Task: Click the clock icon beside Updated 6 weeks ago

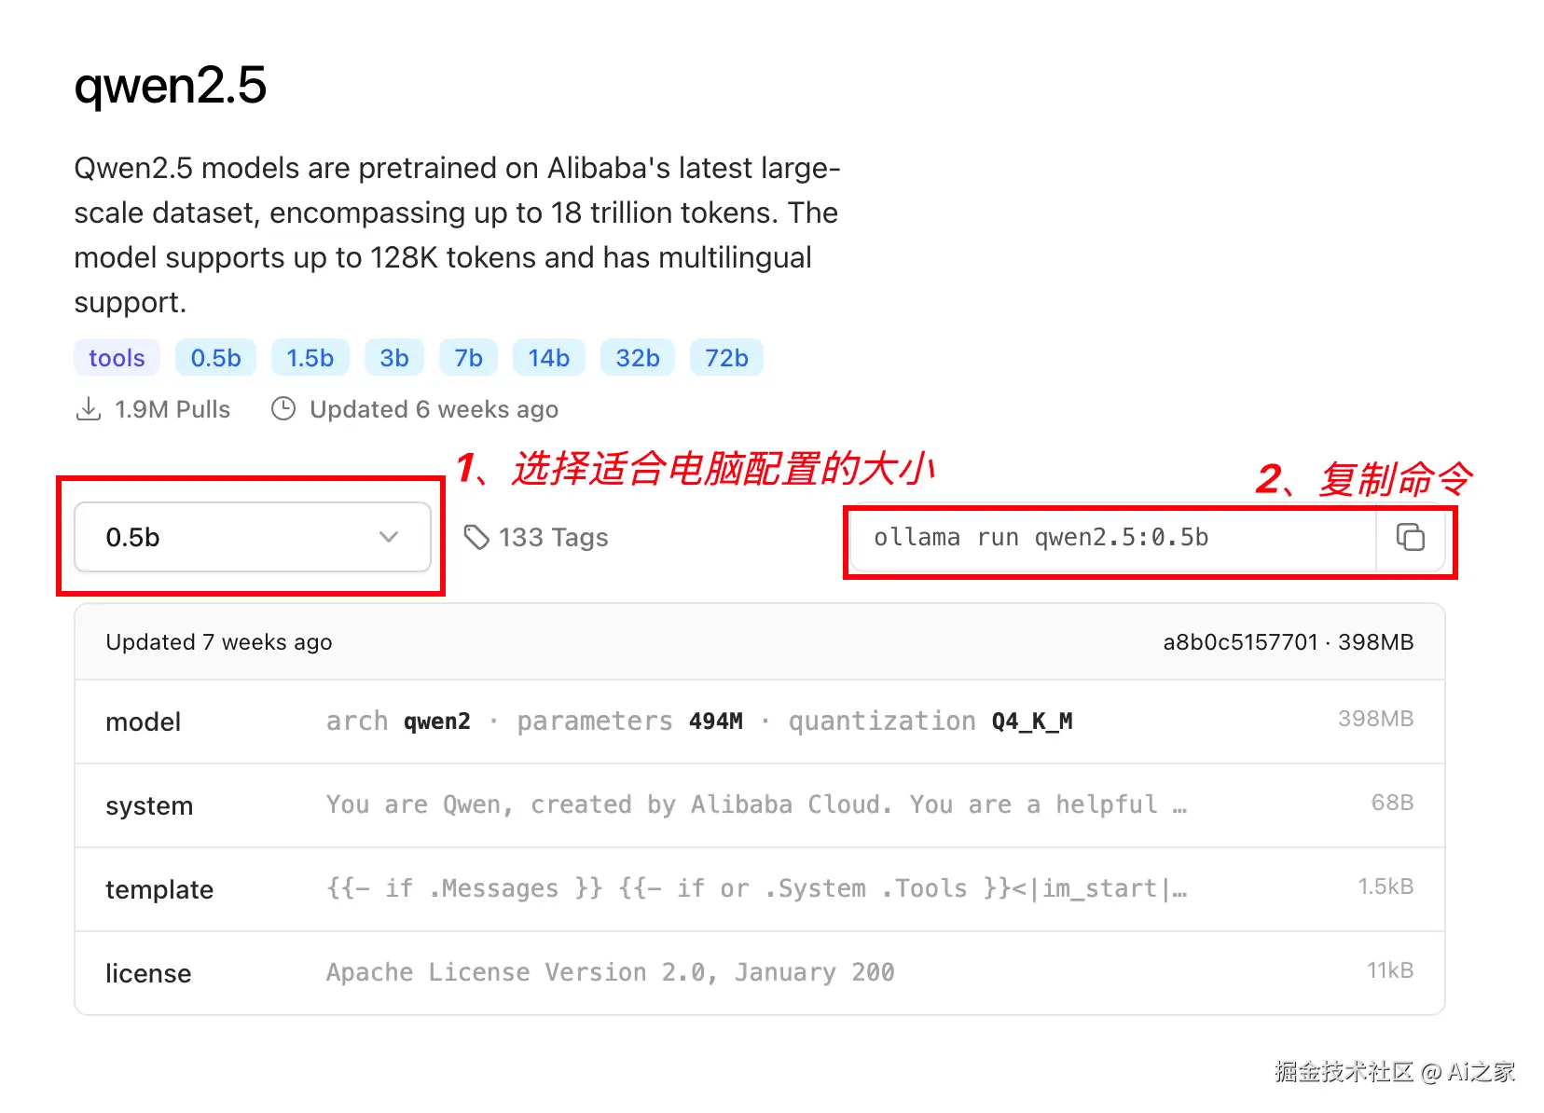Action: pyautogui.click(x=283, y=409)
